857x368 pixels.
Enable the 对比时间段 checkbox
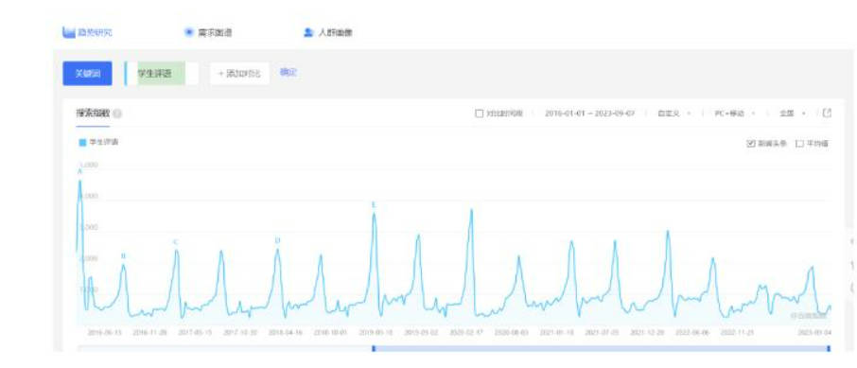pyautogui.click(x=480, y=114)
